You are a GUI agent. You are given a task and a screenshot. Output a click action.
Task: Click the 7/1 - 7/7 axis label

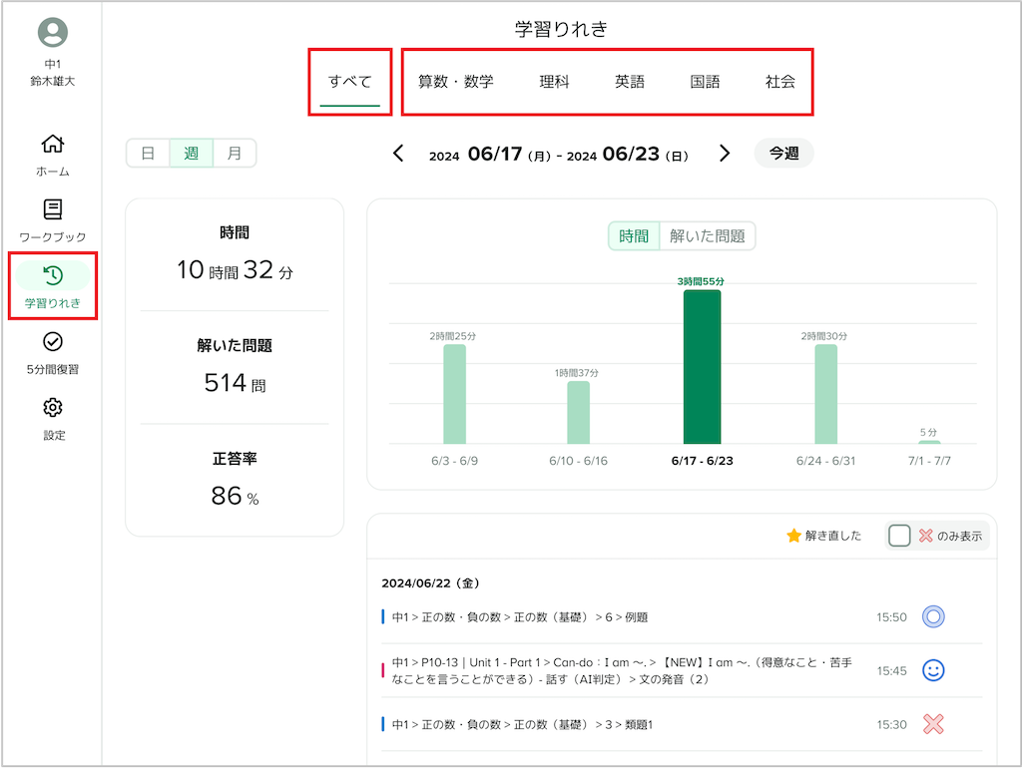929,461
